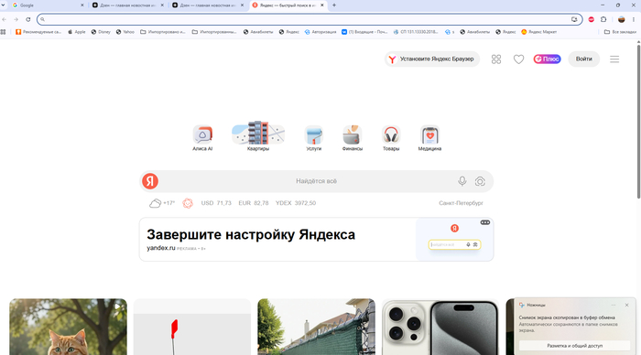641x355 pixels.
Task: Click the page vertical scrollbar
Action: pos(637,121)
